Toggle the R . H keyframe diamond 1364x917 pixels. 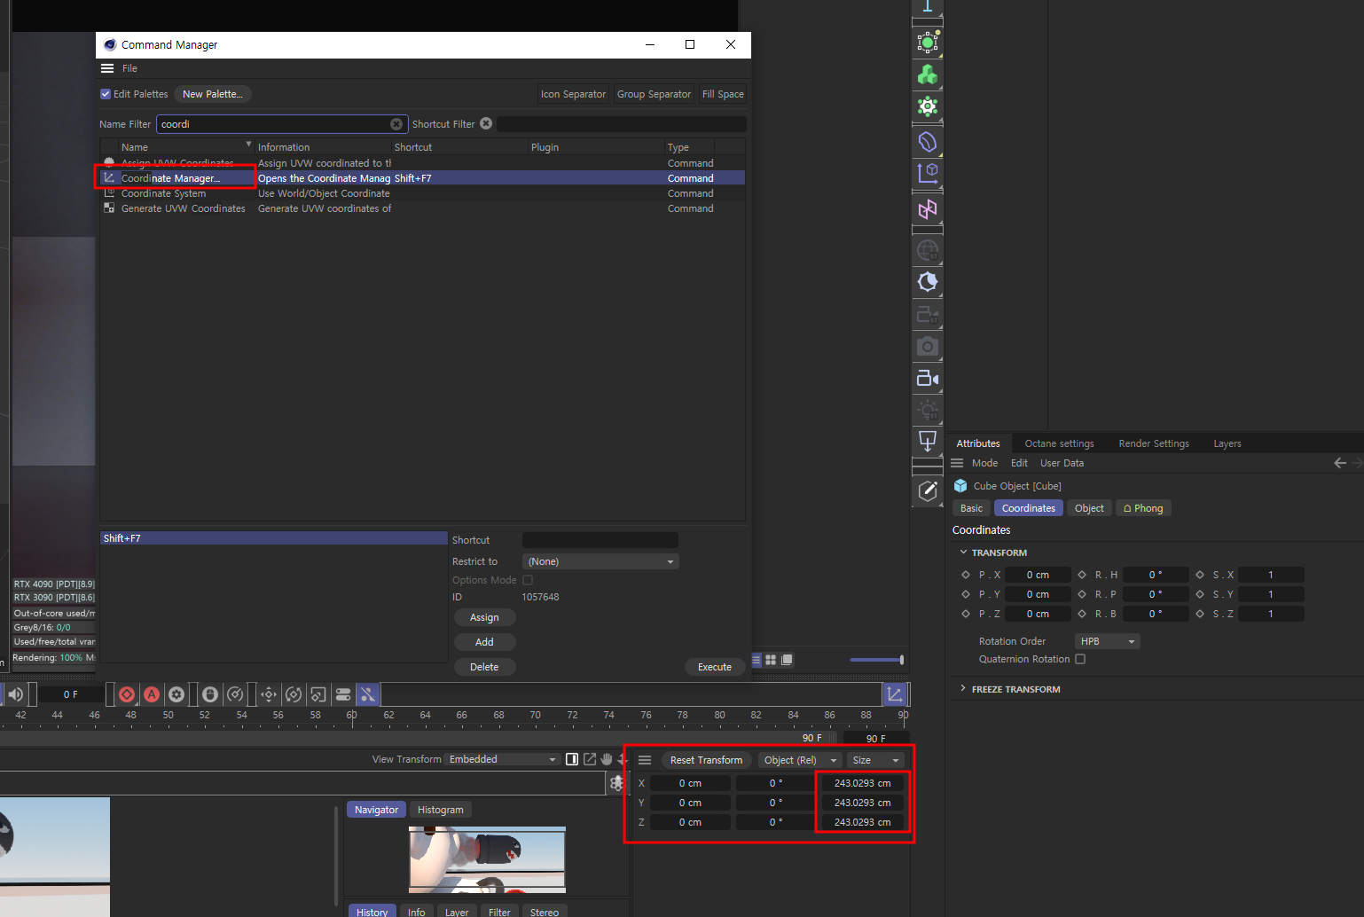coord(1082,575)
